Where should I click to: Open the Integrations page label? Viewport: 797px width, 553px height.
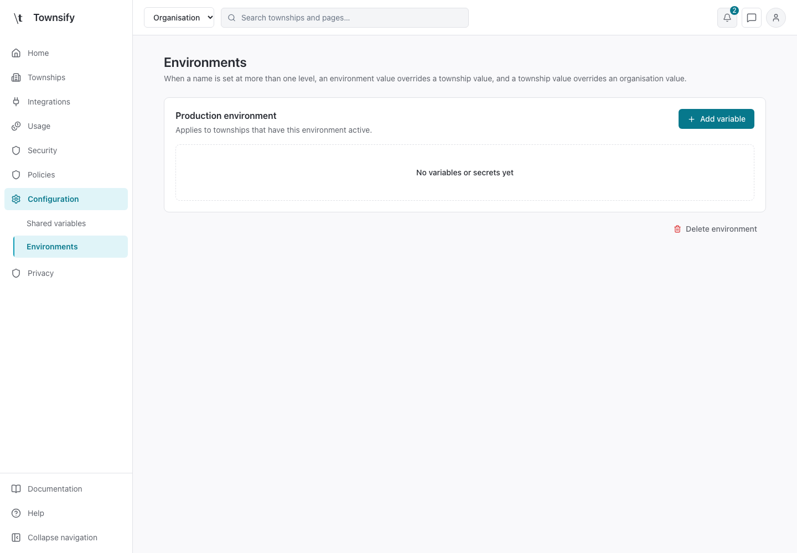pyautogui.click(x=49, y=102)
